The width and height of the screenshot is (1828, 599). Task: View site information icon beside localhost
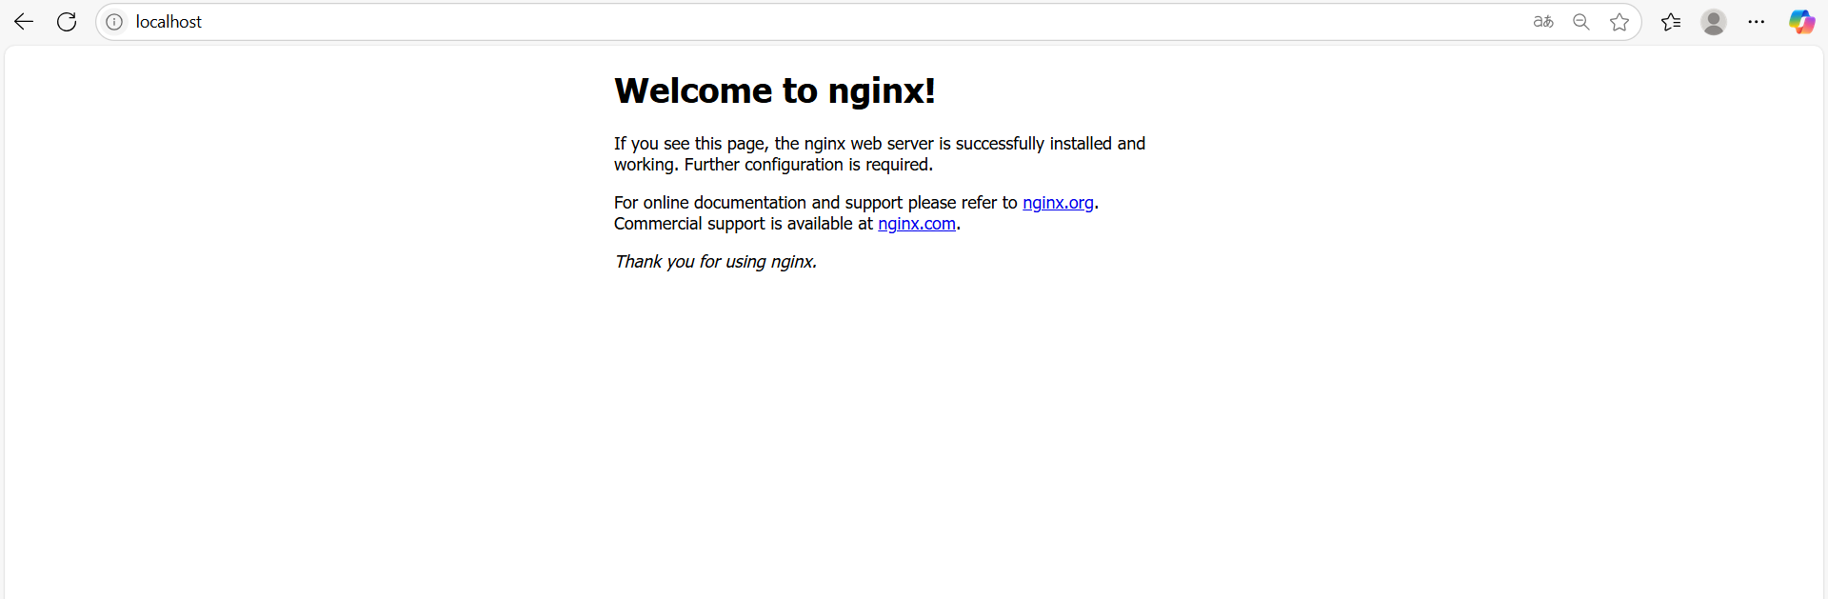pyautogui.click(x=114, y=22)
